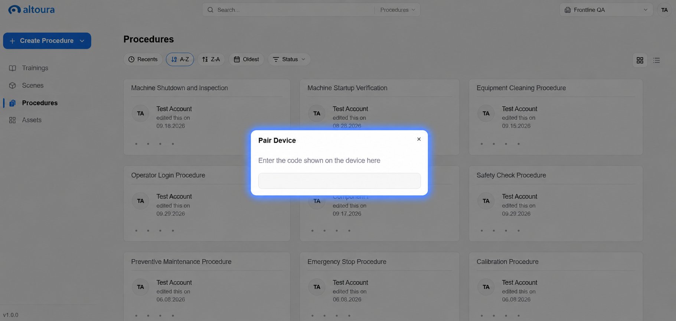This screenshot has height=321, width=676.
Task: Click the search magnifier icon
Action: pyautogui.click(x=210, y=10)
